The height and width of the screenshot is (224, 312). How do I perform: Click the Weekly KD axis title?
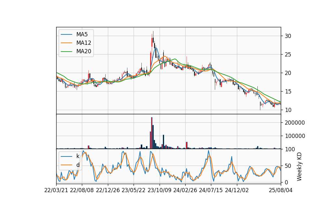tap(299, 167)
